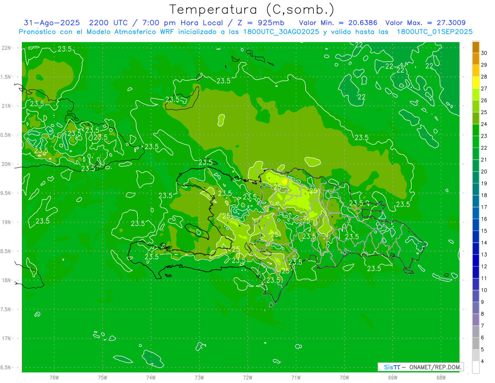Image resolution: width=495 pixels, height=383 pixels.
Task: Click the "71W" longitude axis label
Action: click(296, 377)
